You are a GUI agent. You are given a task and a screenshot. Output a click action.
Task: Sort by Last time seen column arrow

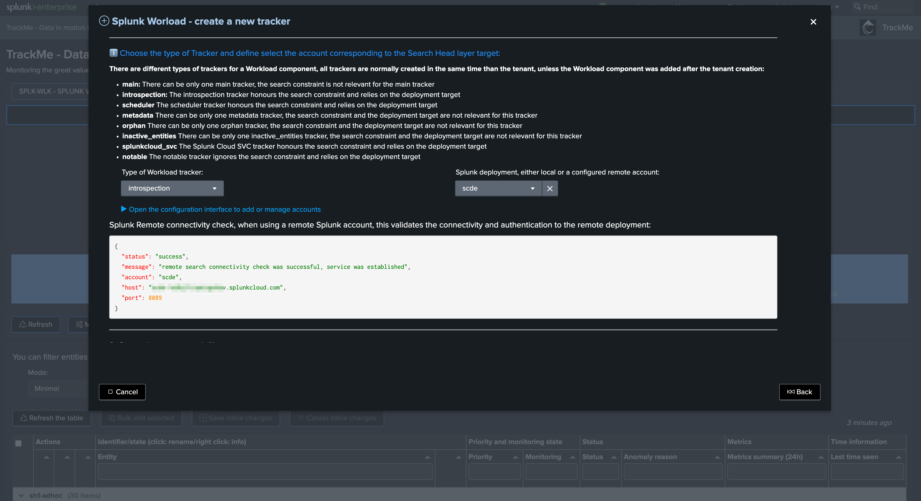point(898,457)
